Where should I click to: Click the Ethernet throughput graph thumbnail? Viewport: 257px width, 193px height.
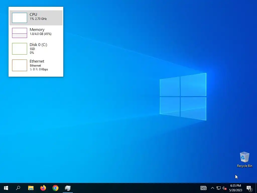[x=20, y=65]
